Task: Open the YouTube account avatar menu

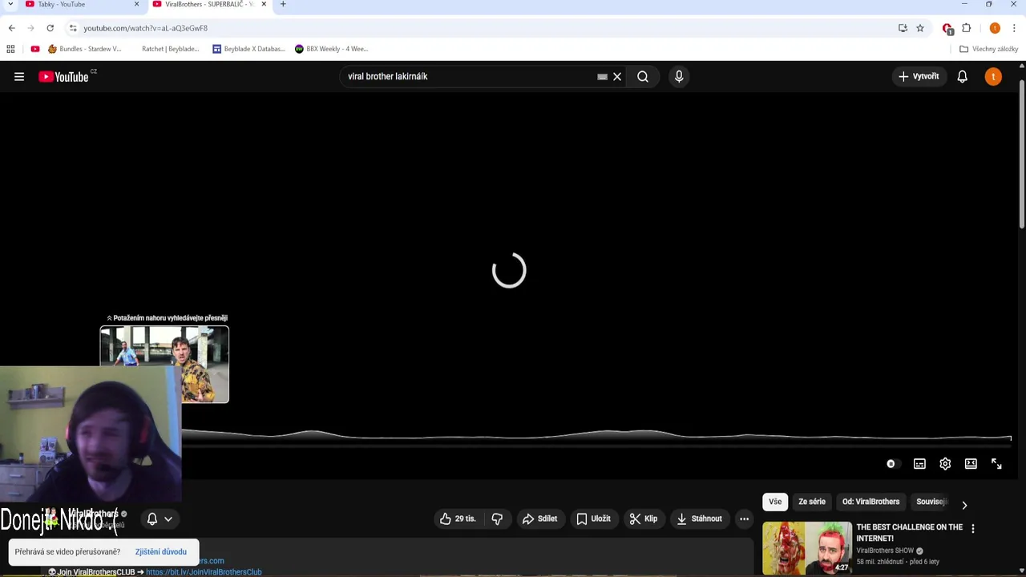Action: (x=993, y=76)
